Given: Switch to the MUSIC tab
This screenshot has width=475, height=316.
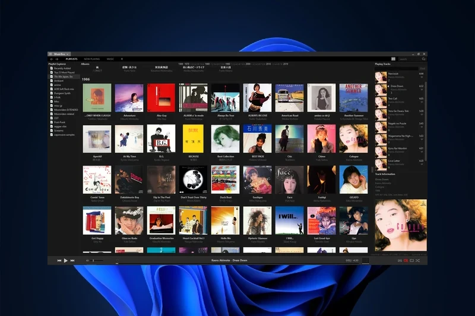Looking at the screenshot, I should click(110, 59).
